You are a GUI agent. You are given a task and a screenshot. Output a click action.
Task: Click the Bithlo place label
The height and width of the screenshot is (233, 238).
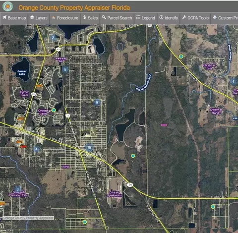point(66,167)
